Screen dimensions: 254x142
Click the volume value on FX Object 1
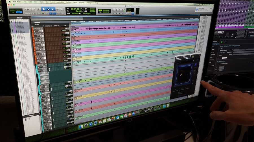click(70, 64)
